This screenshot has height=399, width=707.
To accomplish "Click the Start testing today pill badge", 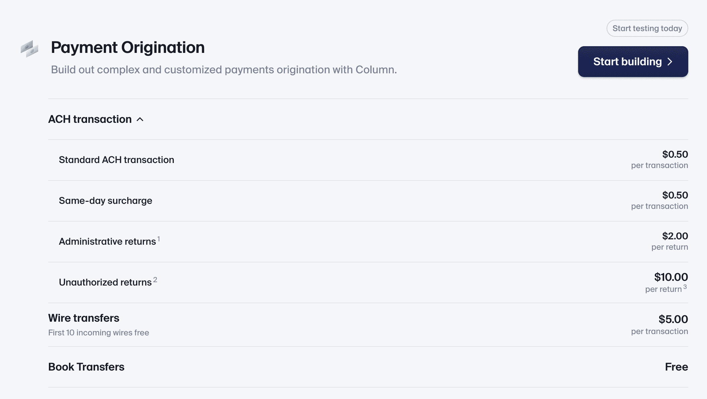I will coord(647,28).
